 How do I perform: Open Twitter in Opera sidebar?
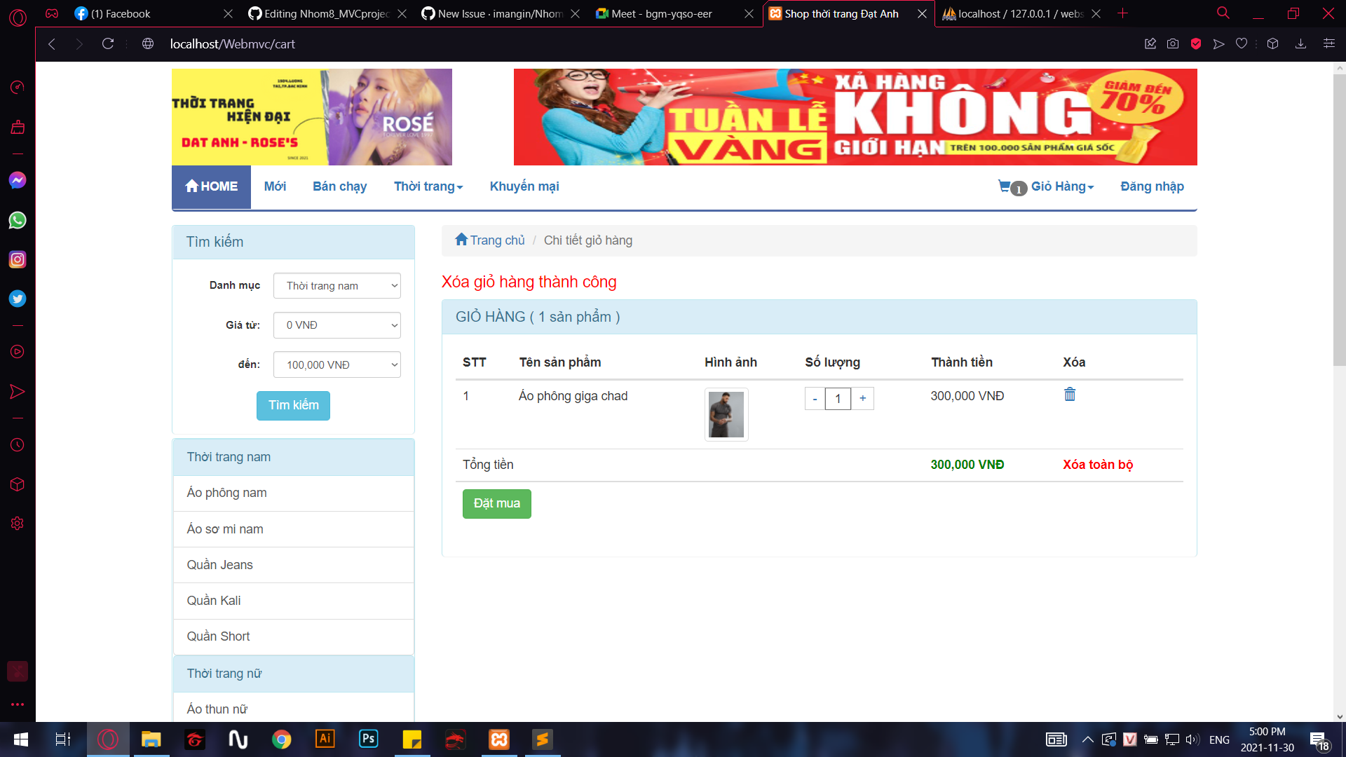tap(18, 299)
